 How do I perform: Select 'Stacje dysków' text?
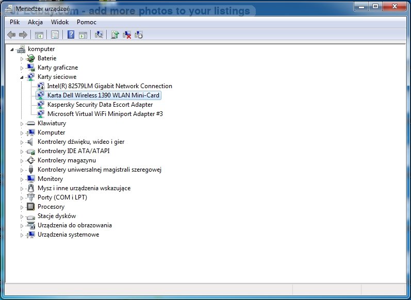click(x=57, y=216)
